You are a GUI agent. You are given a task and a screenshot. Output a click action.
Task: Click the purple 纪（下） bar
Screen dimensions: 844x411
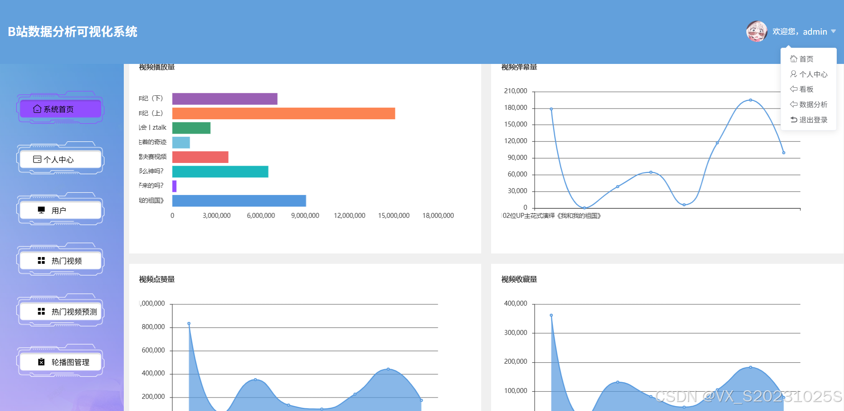(225, 99)
